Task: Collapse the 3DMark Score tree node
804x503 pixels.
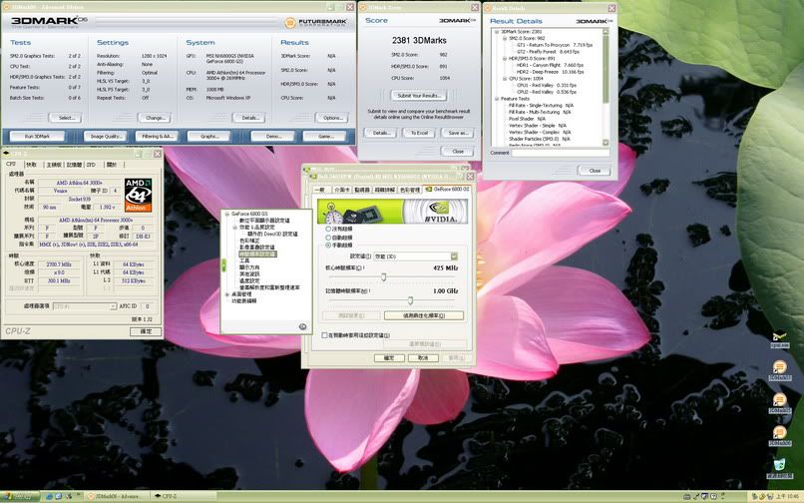Action: pyautogui.click(x=497, y=32)
